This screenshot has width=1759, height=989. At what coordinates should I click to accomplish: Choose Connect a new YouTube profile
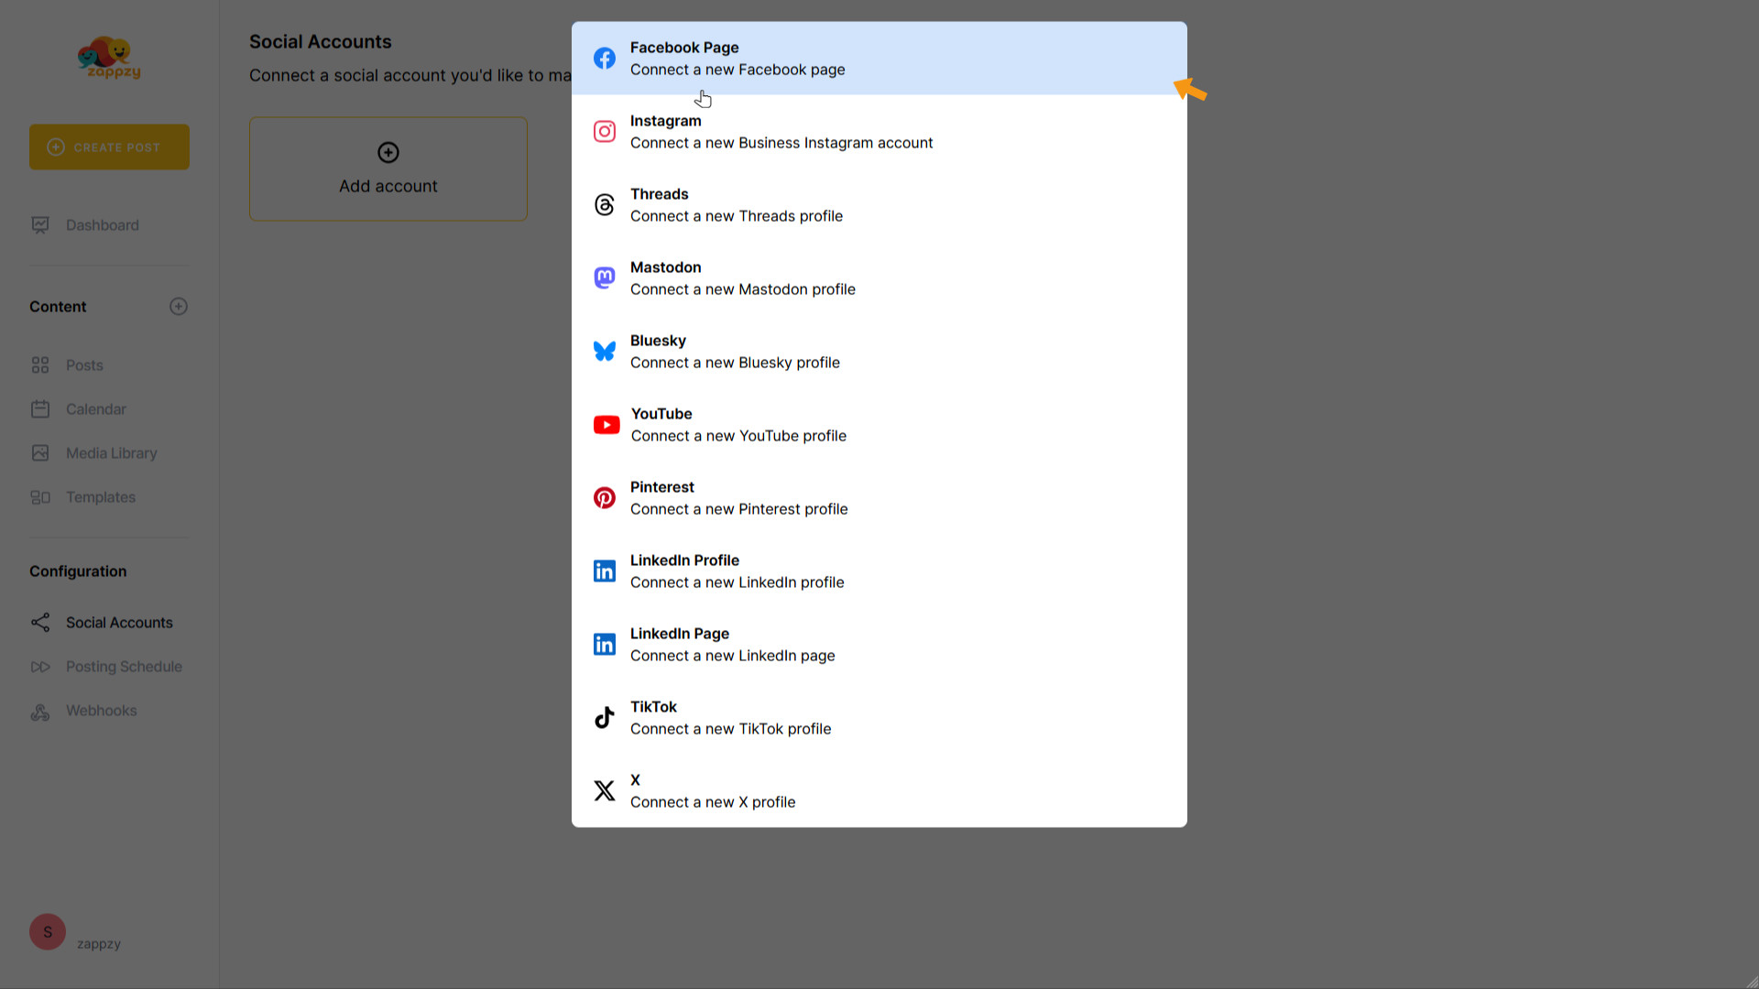pyautogui.click(x=879, y=425)
